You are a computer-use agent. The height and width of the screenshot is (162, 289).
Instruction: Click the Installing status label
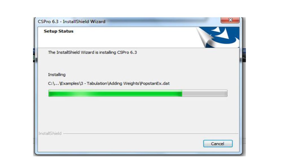pyautogui.click(x=57, y=75)
